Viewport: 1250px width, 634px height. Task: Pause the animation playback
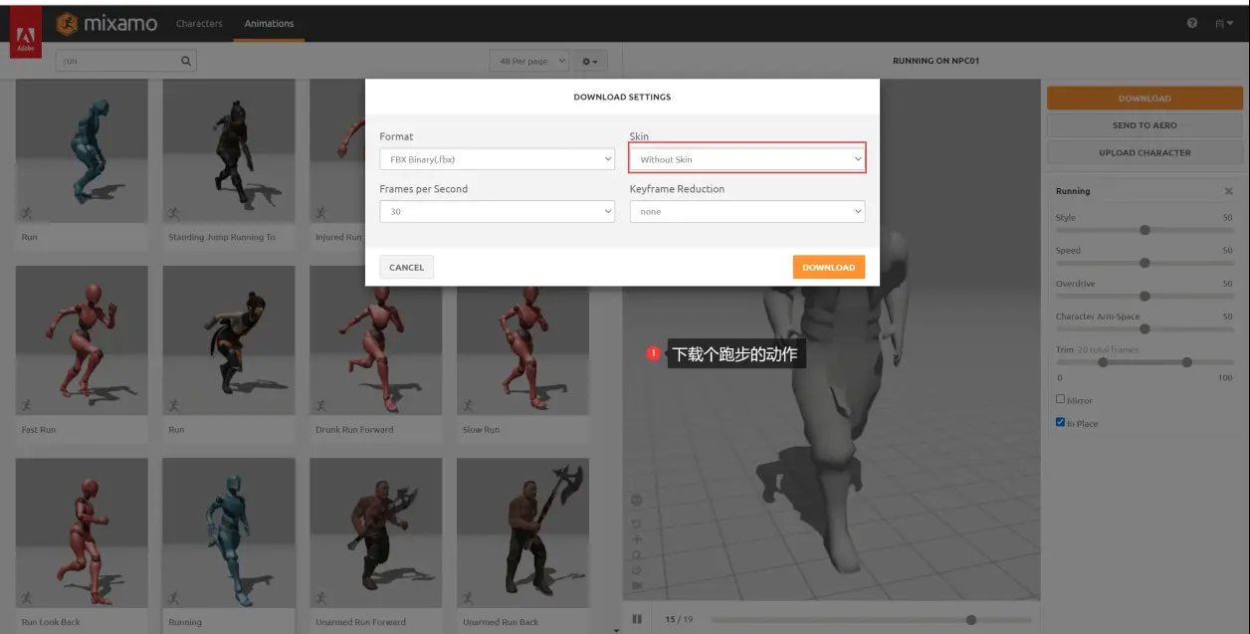pyautogui.click(x=637, y=619)
